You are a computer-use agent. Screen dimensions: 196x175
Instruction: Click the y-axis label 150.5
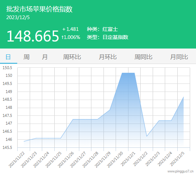pyautogui.click(x=7, y=68)
